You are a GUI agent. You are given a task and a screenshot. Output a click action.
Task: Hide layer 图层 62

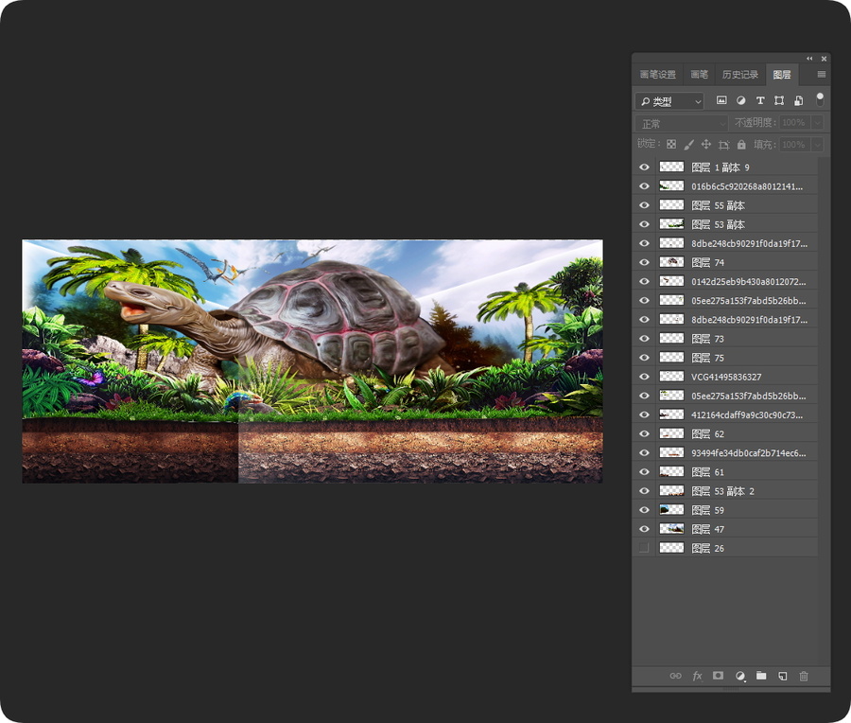pyautogui.click(x=644, y=433)
